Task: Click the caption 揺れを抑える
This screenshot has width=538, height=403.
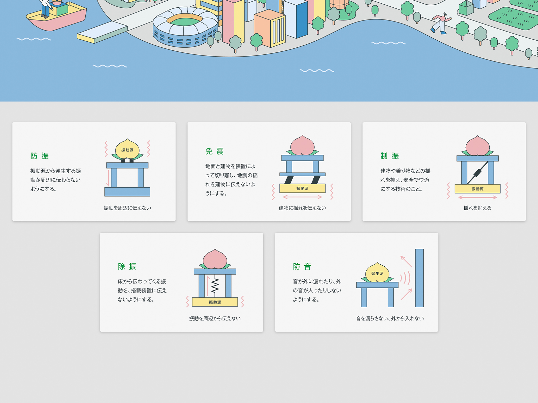Action: [477, 208]
